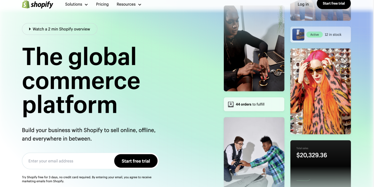Open the Resources navigation menu
This screenshot has width=374, height=187.
point(129,4)
